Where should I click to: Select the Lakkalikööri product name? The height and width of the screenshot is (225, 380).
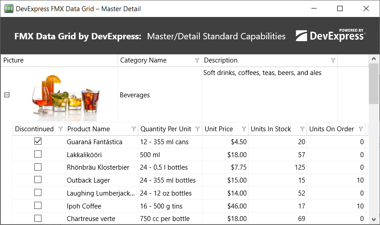coord(102,154)
